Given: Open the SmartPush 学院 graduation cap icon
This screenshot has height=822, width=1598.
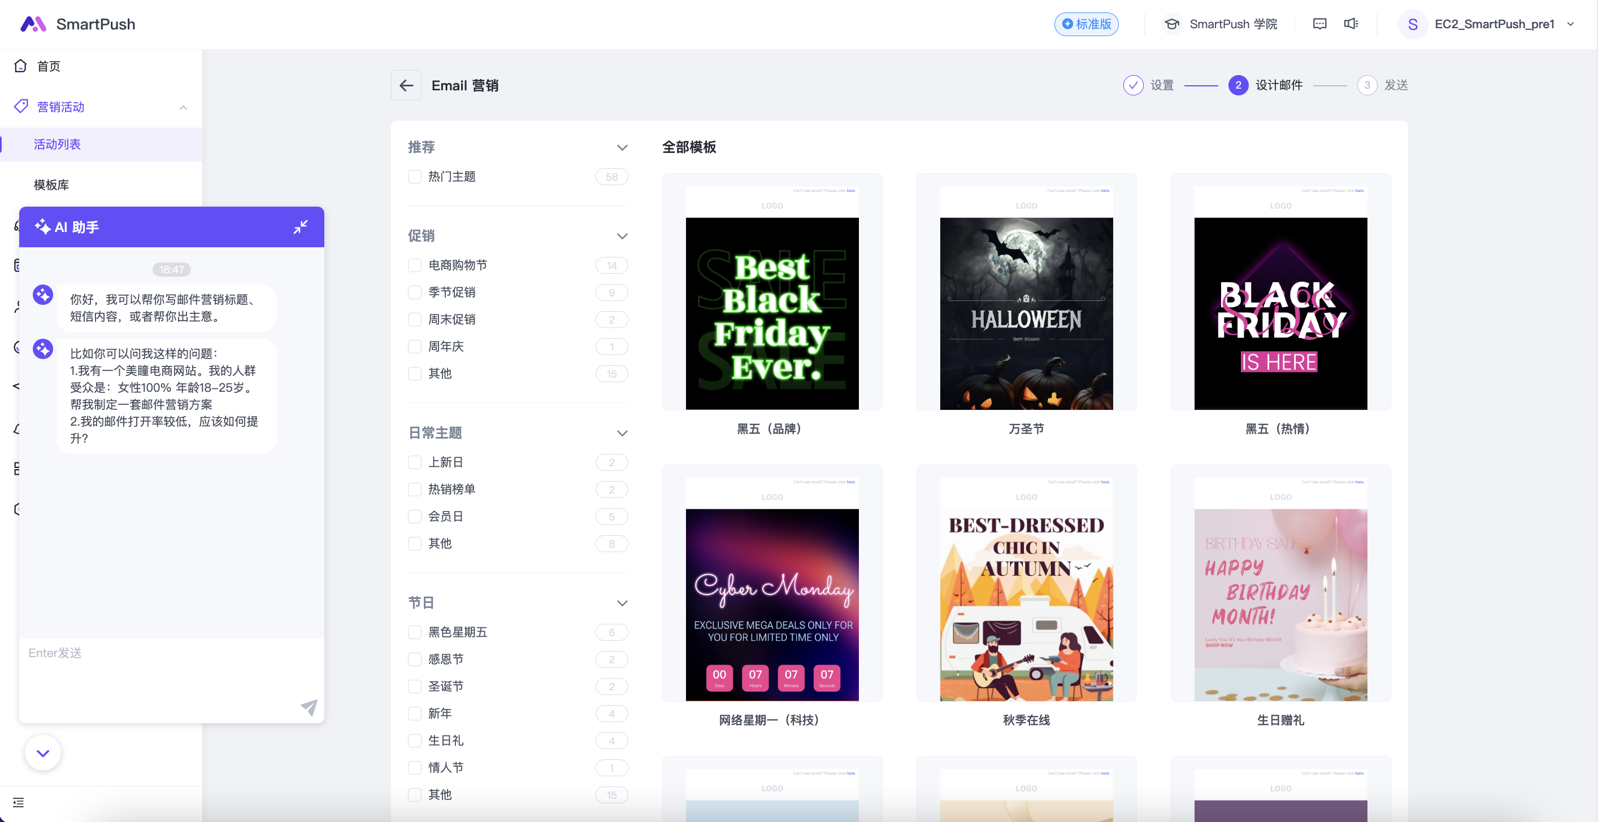Looking at the screenshot, I should tap(1171, 24).
